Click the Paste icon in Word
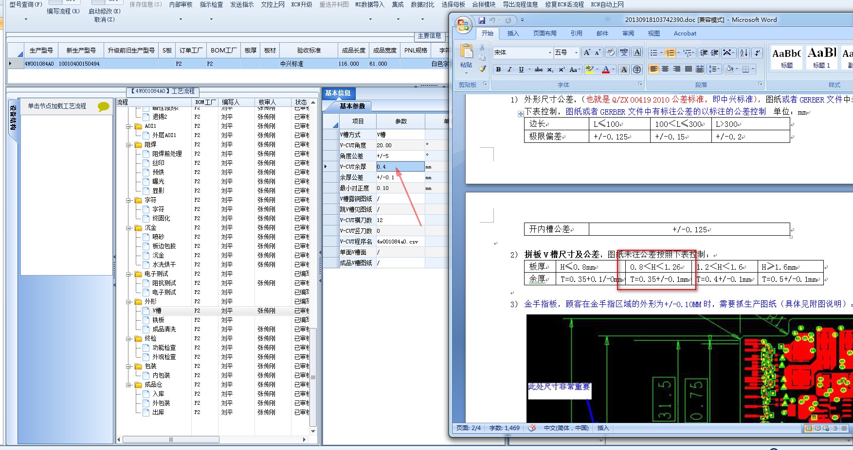 [x=466, y=51]
